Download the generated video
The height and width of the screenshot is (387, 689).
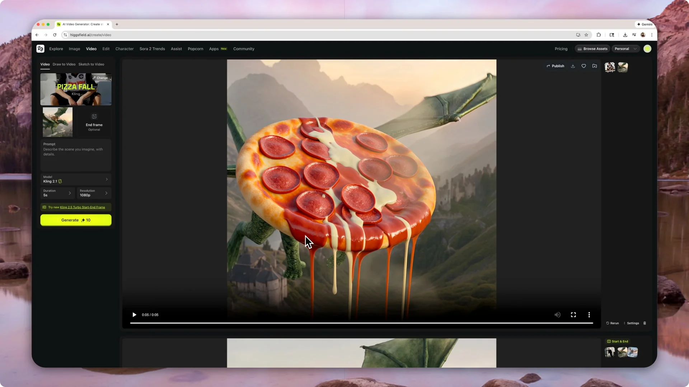coord(573,66)
